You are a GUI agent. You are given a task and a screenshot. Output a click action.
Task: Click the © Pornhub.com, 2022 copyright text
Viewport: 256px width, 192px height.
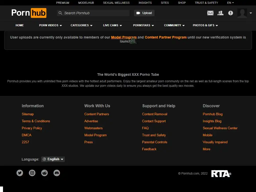193,173
